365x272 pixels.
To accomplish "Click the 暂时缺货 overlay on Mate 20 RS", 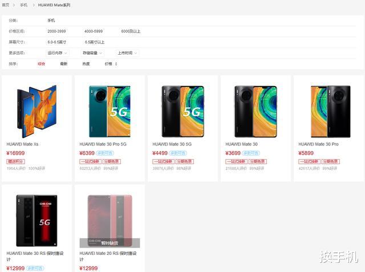I will coord(109,243).
